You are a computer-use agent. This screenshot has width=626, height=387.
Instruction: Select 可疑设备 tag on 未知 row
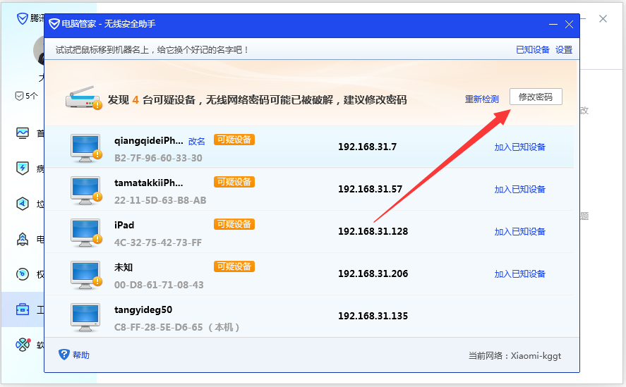click(234, 266)
